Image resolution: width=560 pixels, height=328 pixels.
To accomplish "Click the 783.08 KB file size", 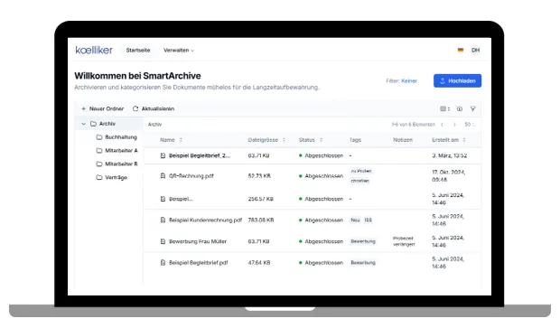I will (x=261, y=220).
